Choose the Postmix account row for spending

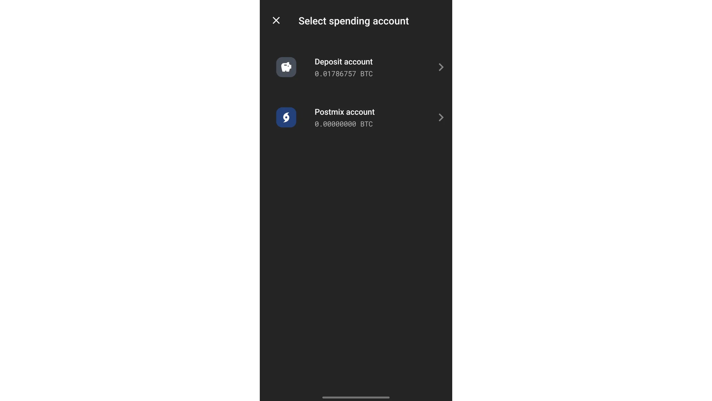356,117
